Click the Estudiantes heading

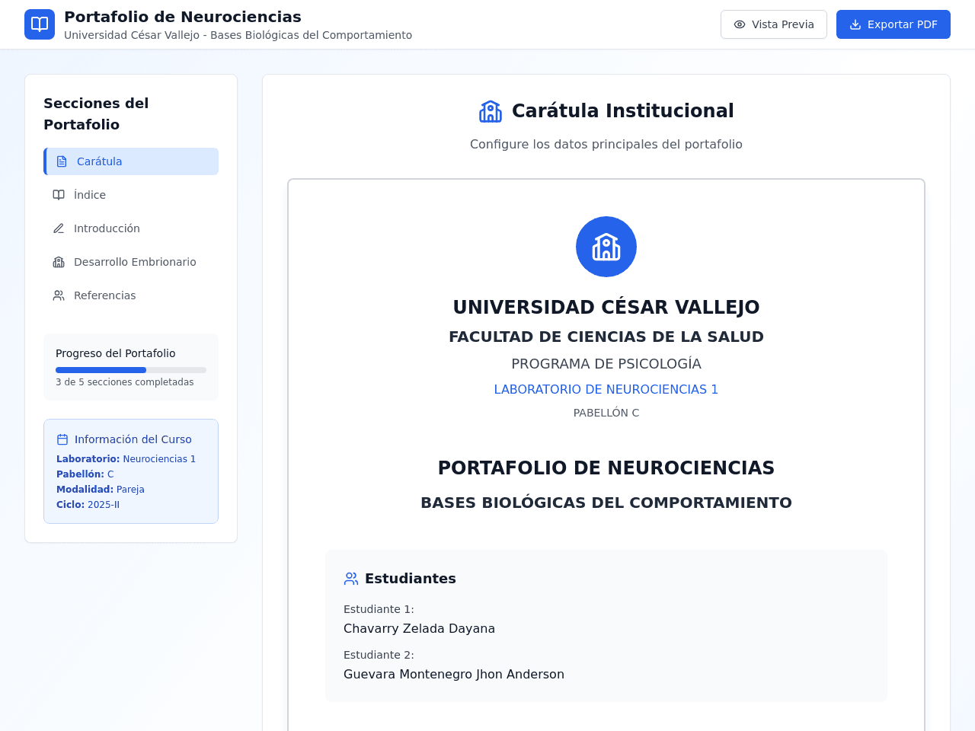click(x=411, y=579)
